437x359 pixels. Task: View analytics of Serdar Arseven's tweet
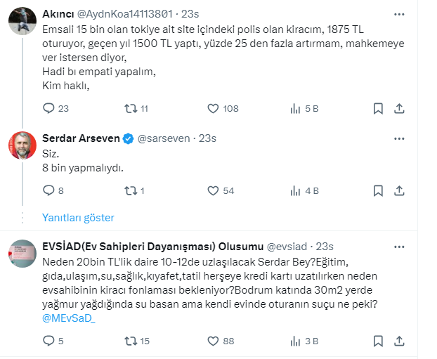(x=296, y=190)
